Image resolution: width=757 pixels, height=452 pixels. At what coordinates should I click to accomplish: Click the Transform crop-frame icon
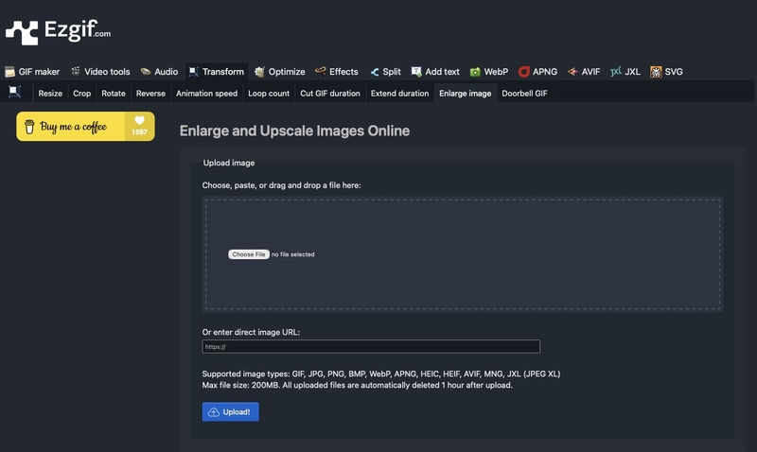(x=193, y=72)
